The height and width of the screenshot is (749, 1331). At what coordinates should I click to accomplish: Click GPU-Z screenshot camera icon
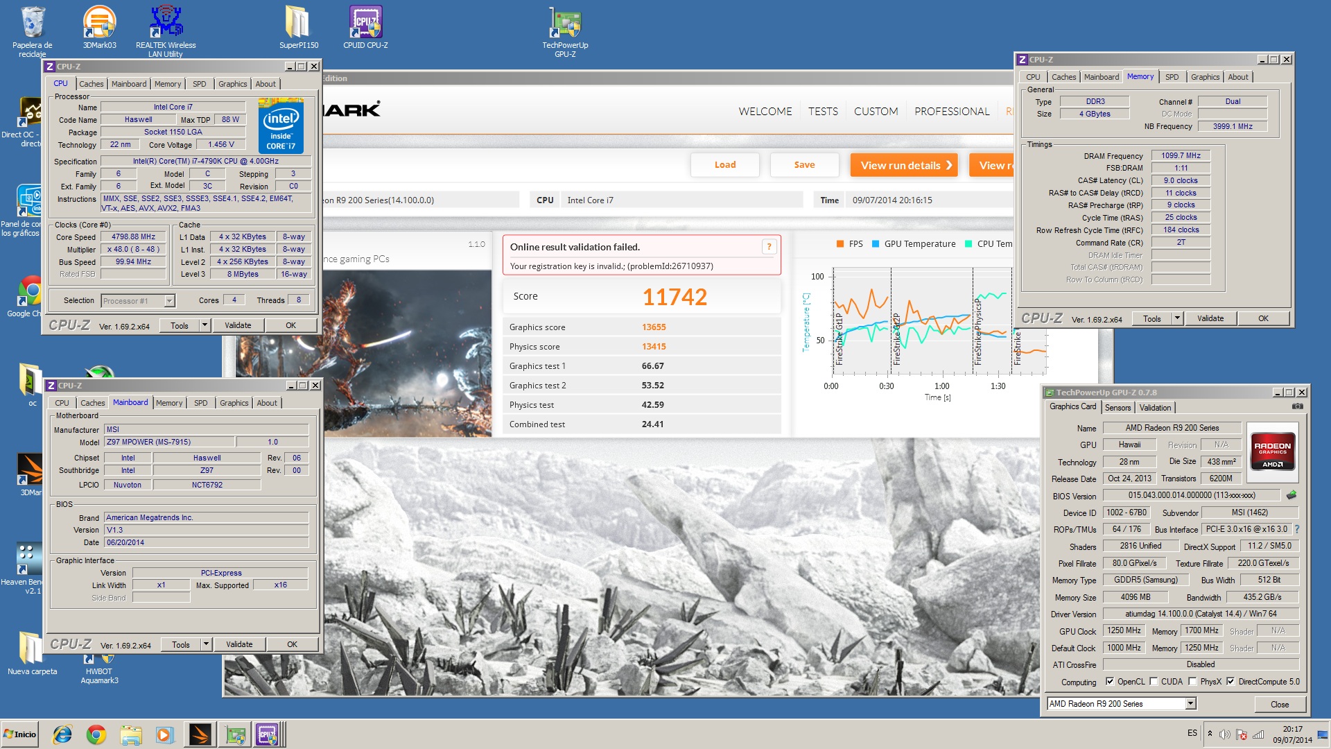coord(1297,406)
